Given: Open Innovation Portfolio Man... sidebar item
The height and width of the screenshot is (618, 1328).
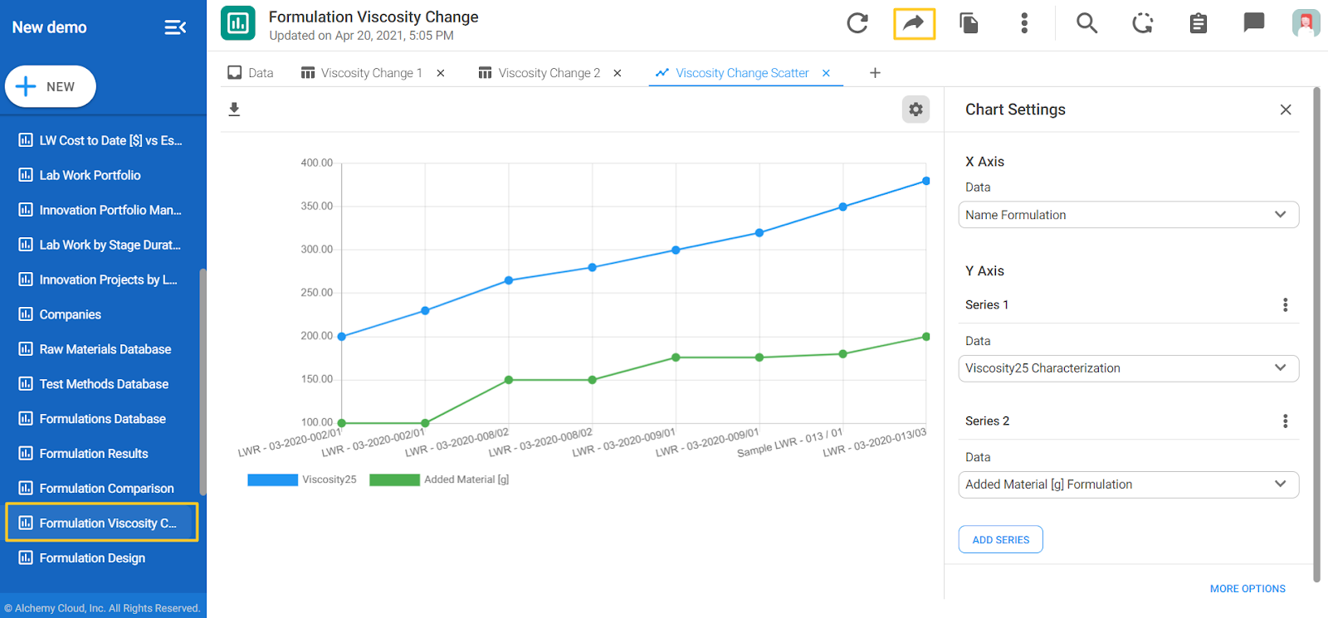Looking at the screenshot, I should pyautogui.click(x=102, y=210).
